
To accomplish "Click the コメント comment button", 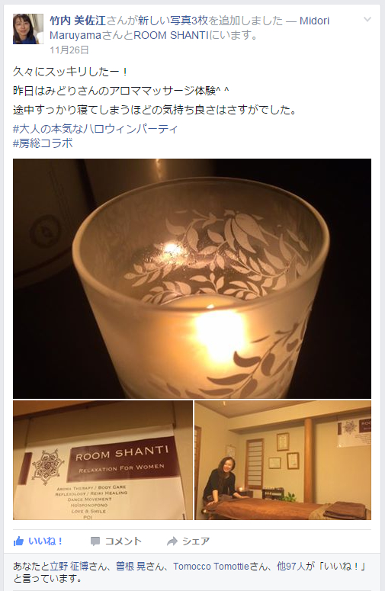I will pos(116,541).
